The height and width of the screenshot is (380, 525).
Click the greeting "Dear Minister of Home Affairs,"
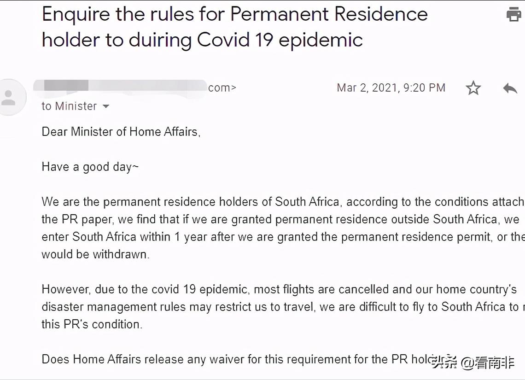[x=121, y=132]
